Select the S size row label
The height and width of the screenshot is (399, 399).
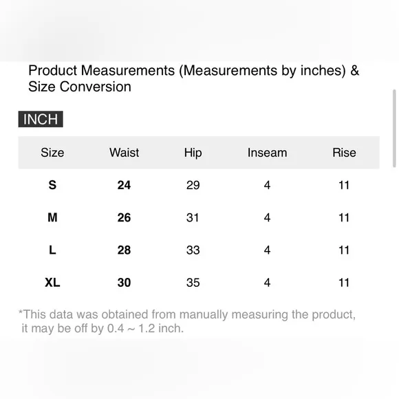pos(52,185)
